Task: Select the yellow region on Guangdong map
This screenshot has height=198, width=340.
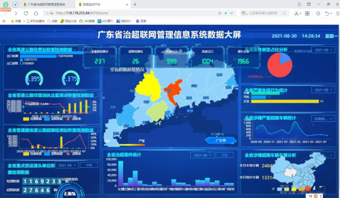Action: coord(149,86)
